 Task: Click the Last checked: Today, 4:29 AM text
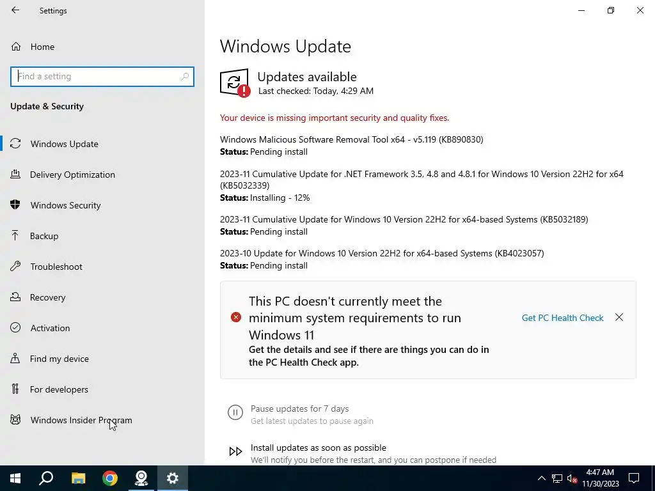coord(316,91)
